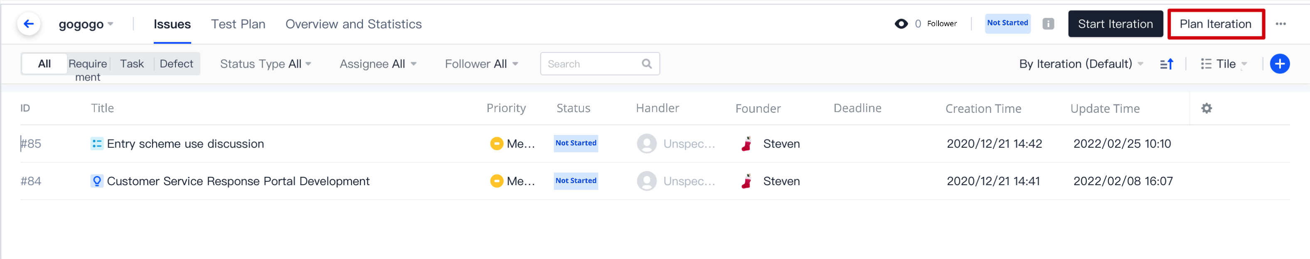The image size is (1310, 259).
Task: Open column settings via the gear icon
Action: (x=1206, y=108)
